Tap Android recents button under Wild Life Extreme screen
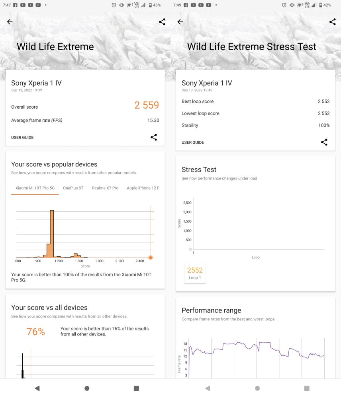 [x=137, y=388]
